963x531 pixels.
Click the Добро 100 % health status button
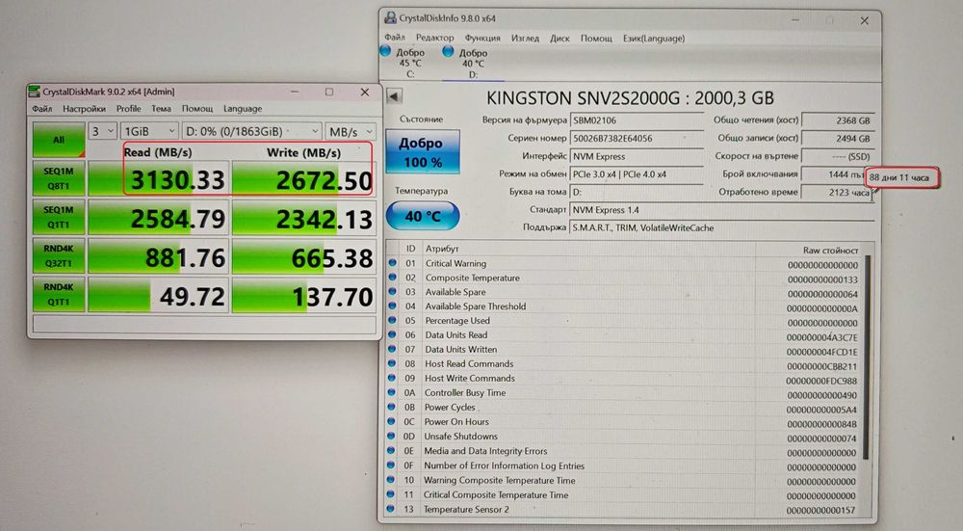pyautogui.click(x=423, y=152)
